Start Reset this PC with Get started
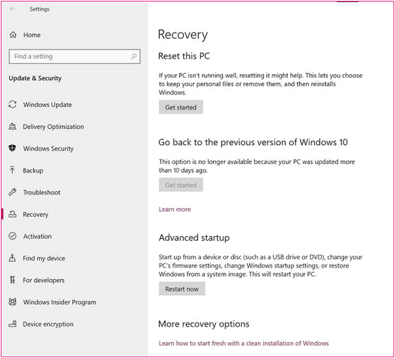Viewport: 395px width, 358px height. tap(181, 107)
